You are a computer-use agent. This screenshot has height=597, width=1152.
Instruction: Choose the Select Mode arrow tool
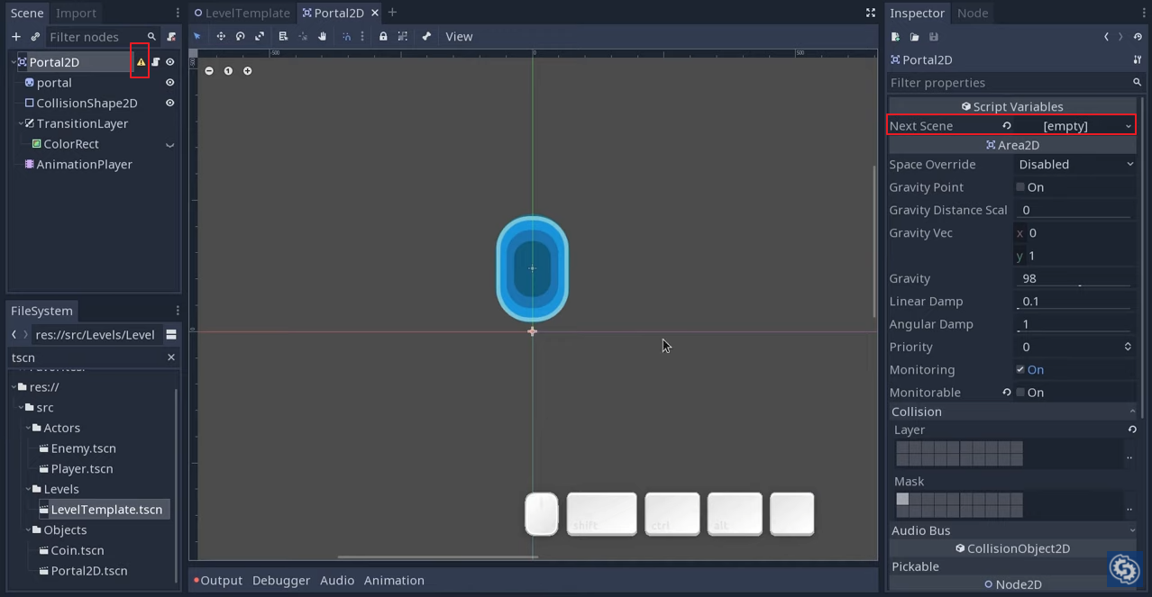(x=197, y=37)
